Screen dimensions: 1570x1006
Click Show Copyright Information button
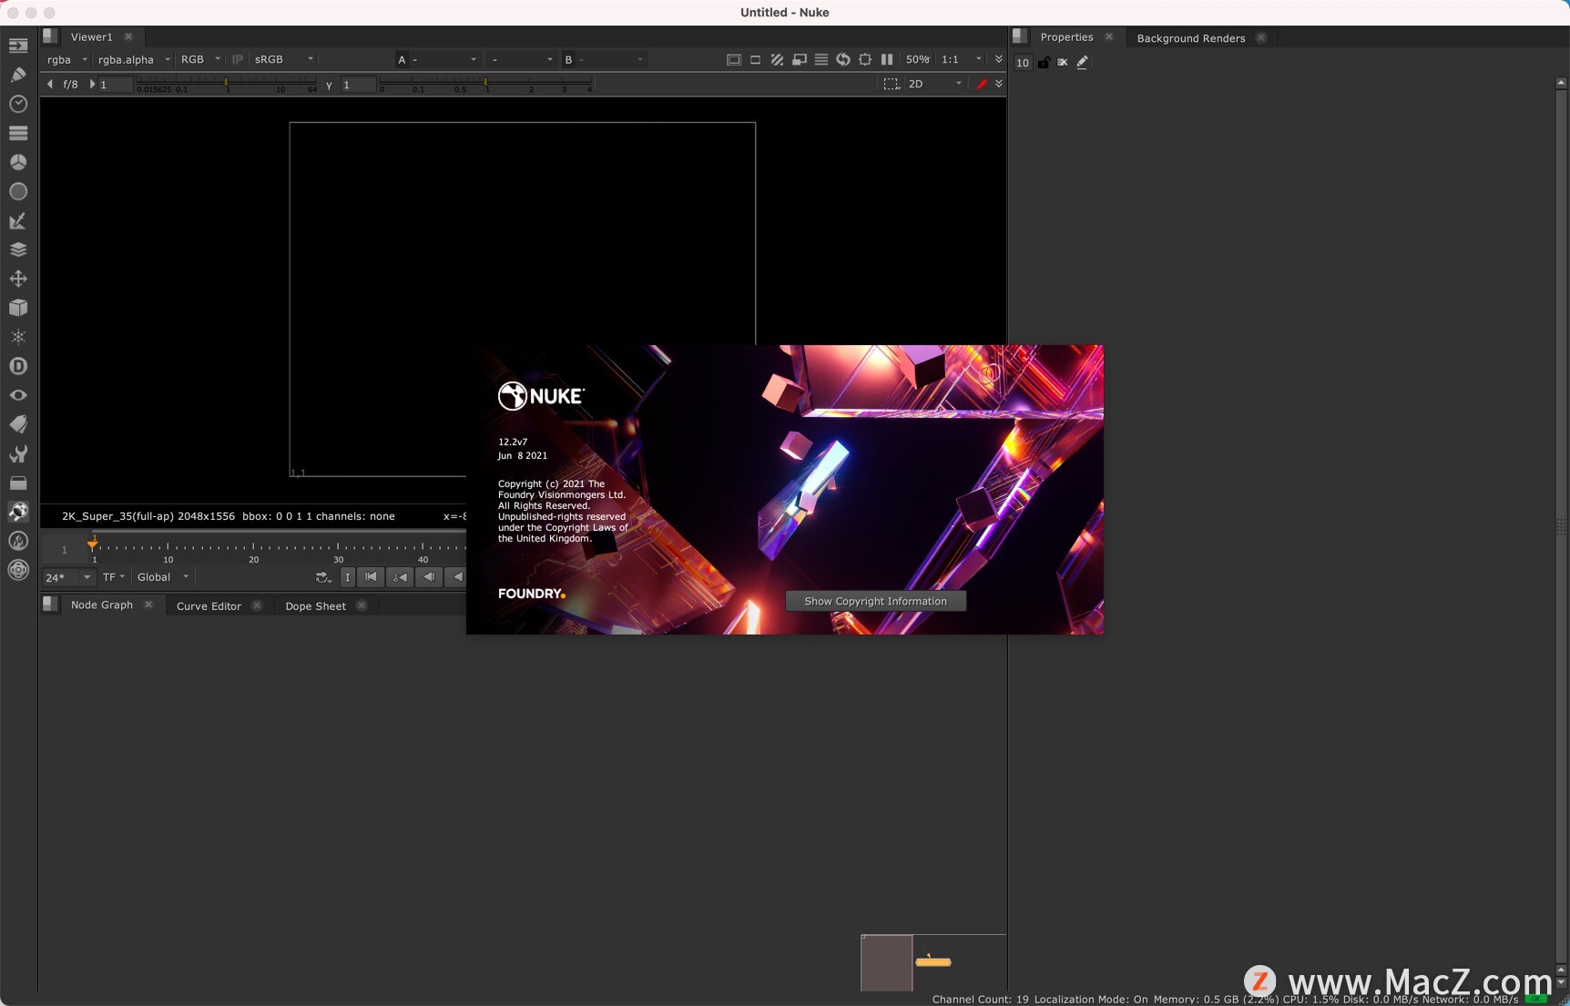coord(875,601)
